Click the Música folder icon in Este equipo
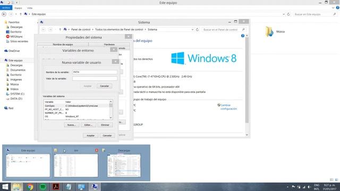The width and height of the screenshot is (340, 191). tap(269, 32)
